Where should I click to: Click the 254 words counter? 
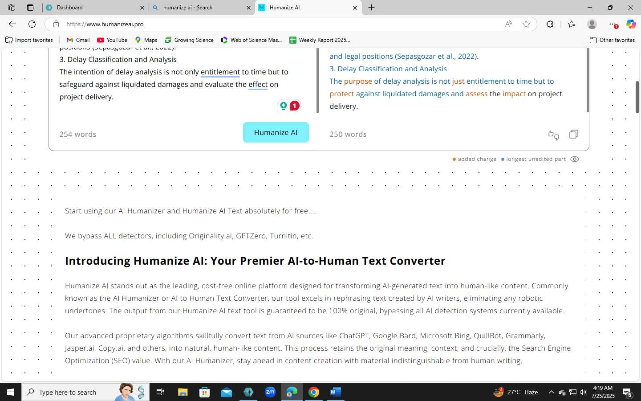(78, 134)
